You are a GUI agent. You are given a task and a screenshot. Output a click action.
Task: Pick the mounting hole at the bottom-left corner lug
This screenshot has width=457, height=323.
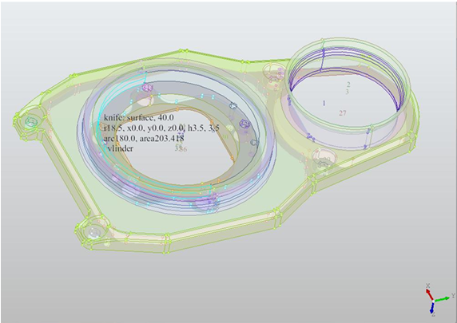tap(93, 233)
